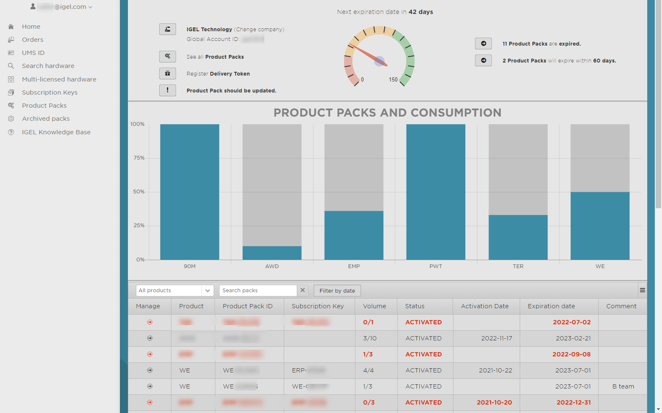Screen dimensions: 662x413
Task: Show packs expiring within 60 days arrow
Action: pos(483,60)
